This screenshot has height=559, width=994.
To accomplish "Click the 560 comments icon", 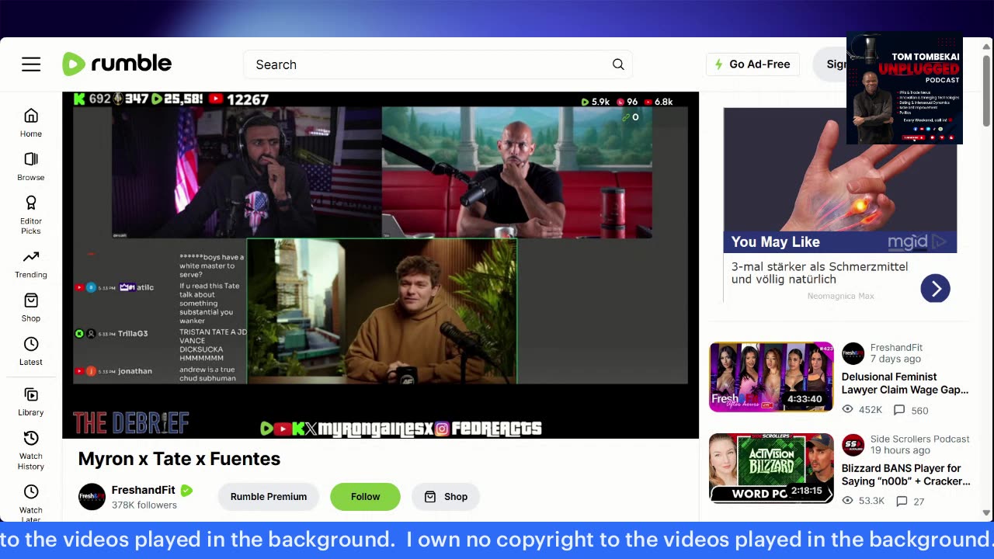I will coord(899,410).
